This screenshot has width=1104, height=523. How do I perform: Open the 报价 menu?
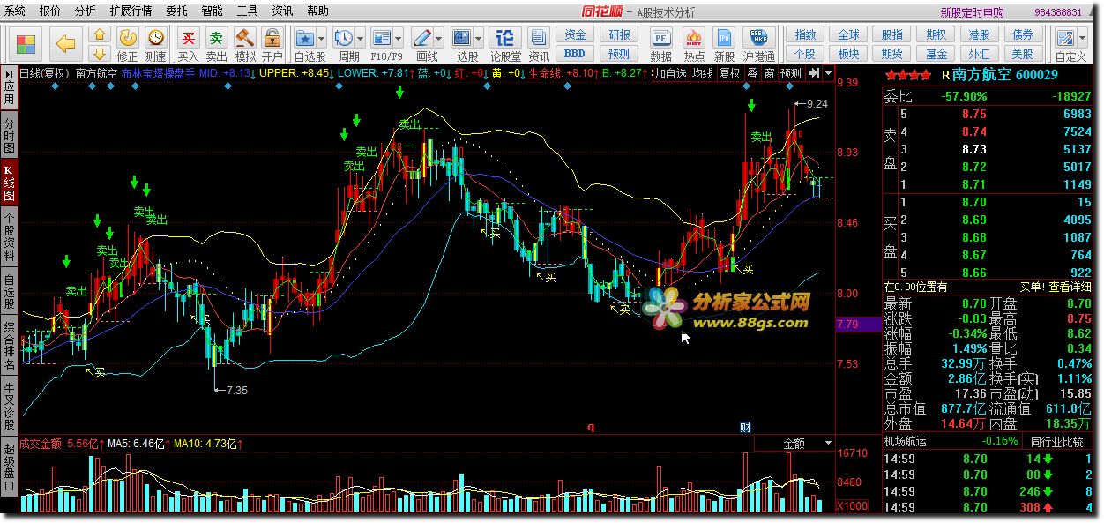coord(50,11)
